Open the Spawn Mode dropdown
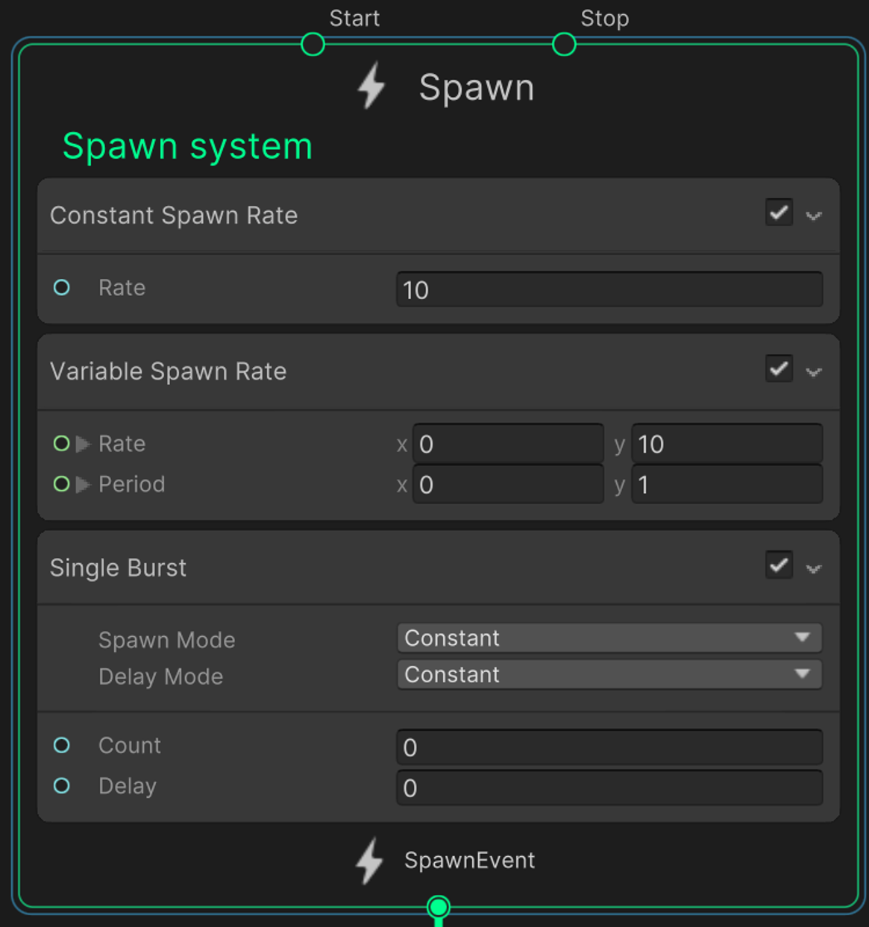Screen dimensions: 869x927 [x=609, y=638]
